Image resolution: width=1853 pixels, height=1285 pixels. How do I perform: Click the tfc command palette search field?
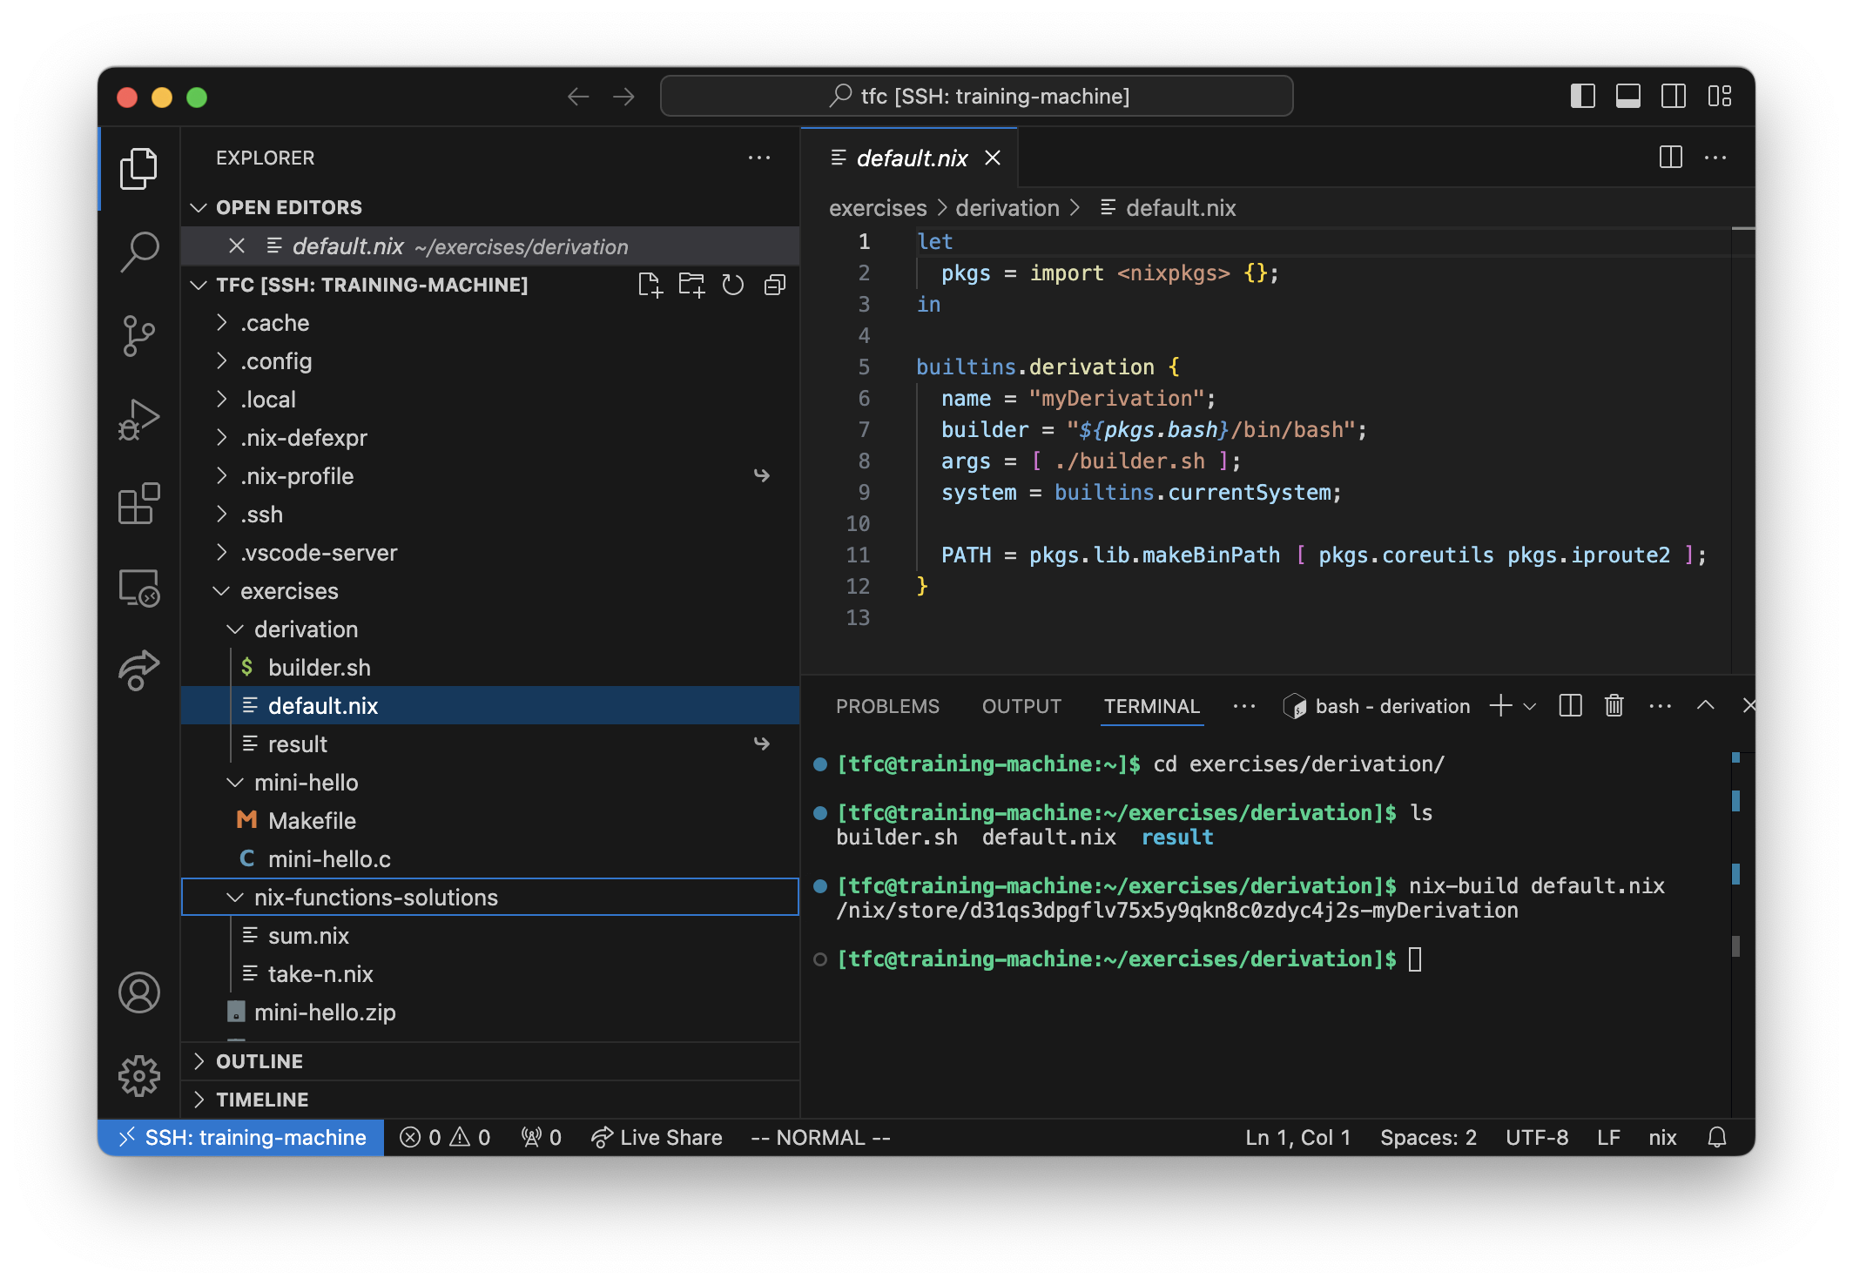[975, 96]
